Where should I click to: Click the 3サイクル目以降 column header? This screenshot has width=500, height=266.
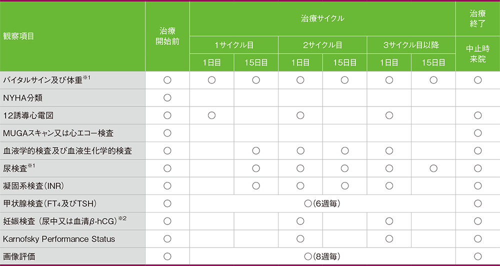410,45
